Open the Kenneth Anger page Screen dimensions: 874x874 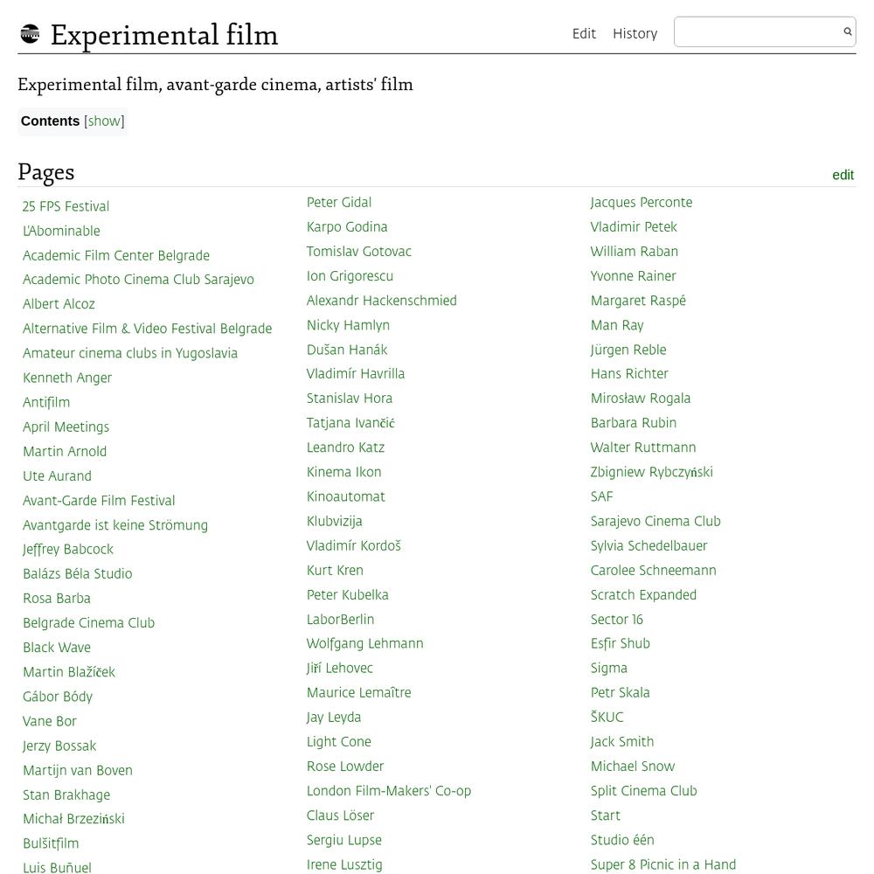[x=67, y=378]
